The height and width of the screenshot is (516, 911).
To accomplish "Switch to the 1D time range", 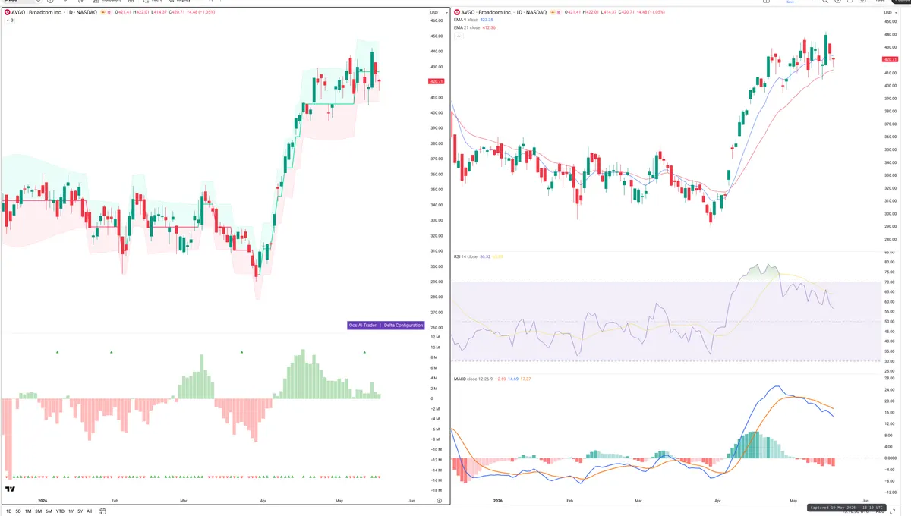I will click(x=8, y=511).
